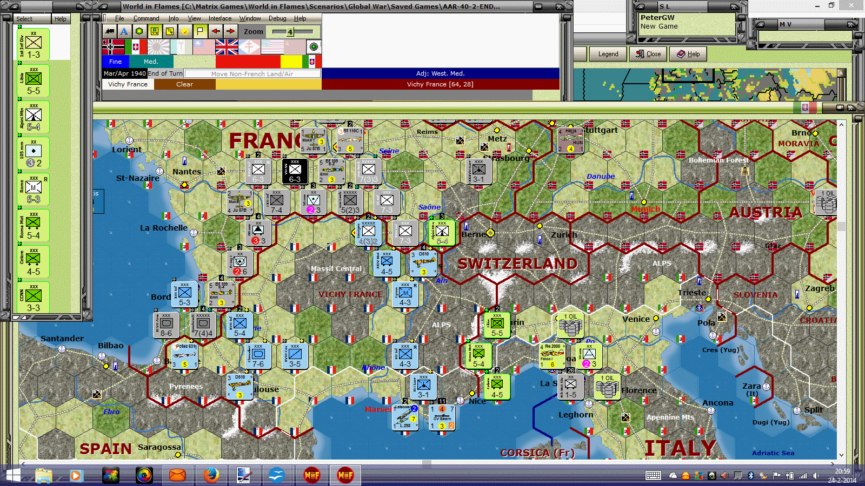Click the red left arrow toolbar icon
This screenshot has width=865, height=486.
[215, 31]
